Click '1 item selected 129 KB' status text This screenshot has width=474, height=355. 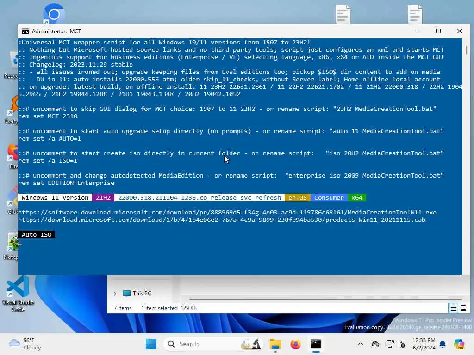(x=168, y=308)
